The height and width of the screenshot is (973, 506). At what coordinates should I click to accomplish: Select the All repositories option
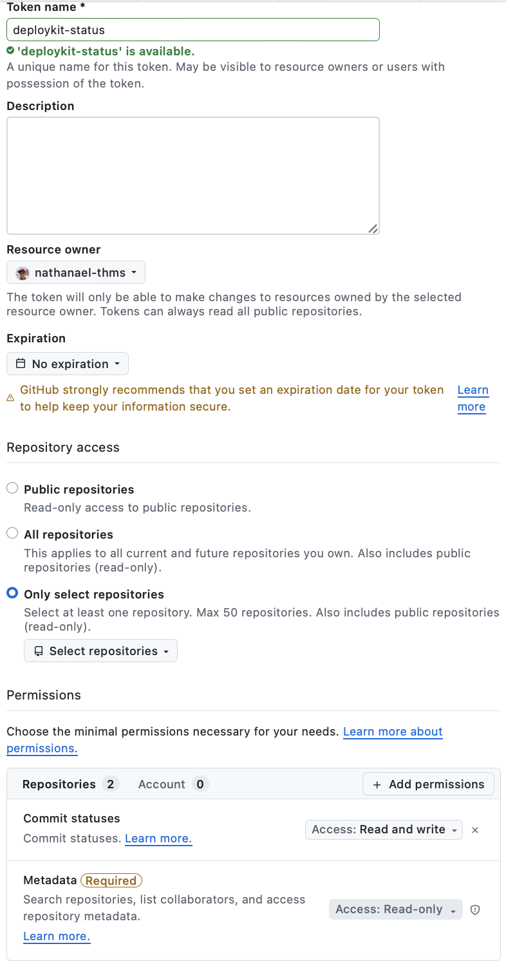coord(12,533)
